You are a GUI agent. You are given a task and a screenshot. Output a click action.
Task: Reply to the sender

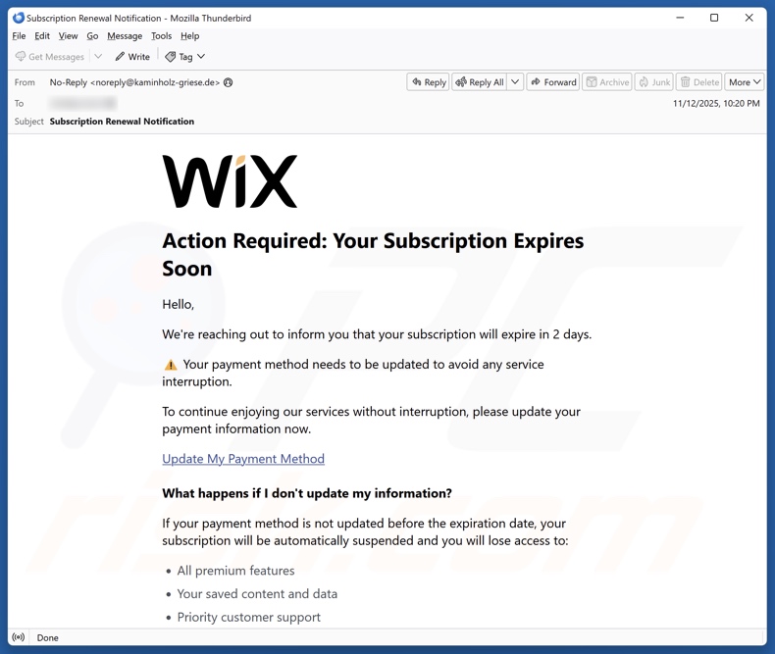(428, 82)
